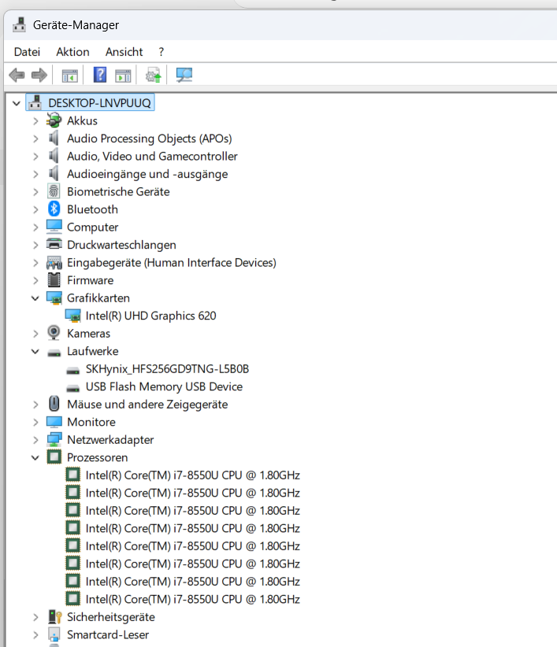
Task: Expand the Firmware category
Action: click(35, 280)
